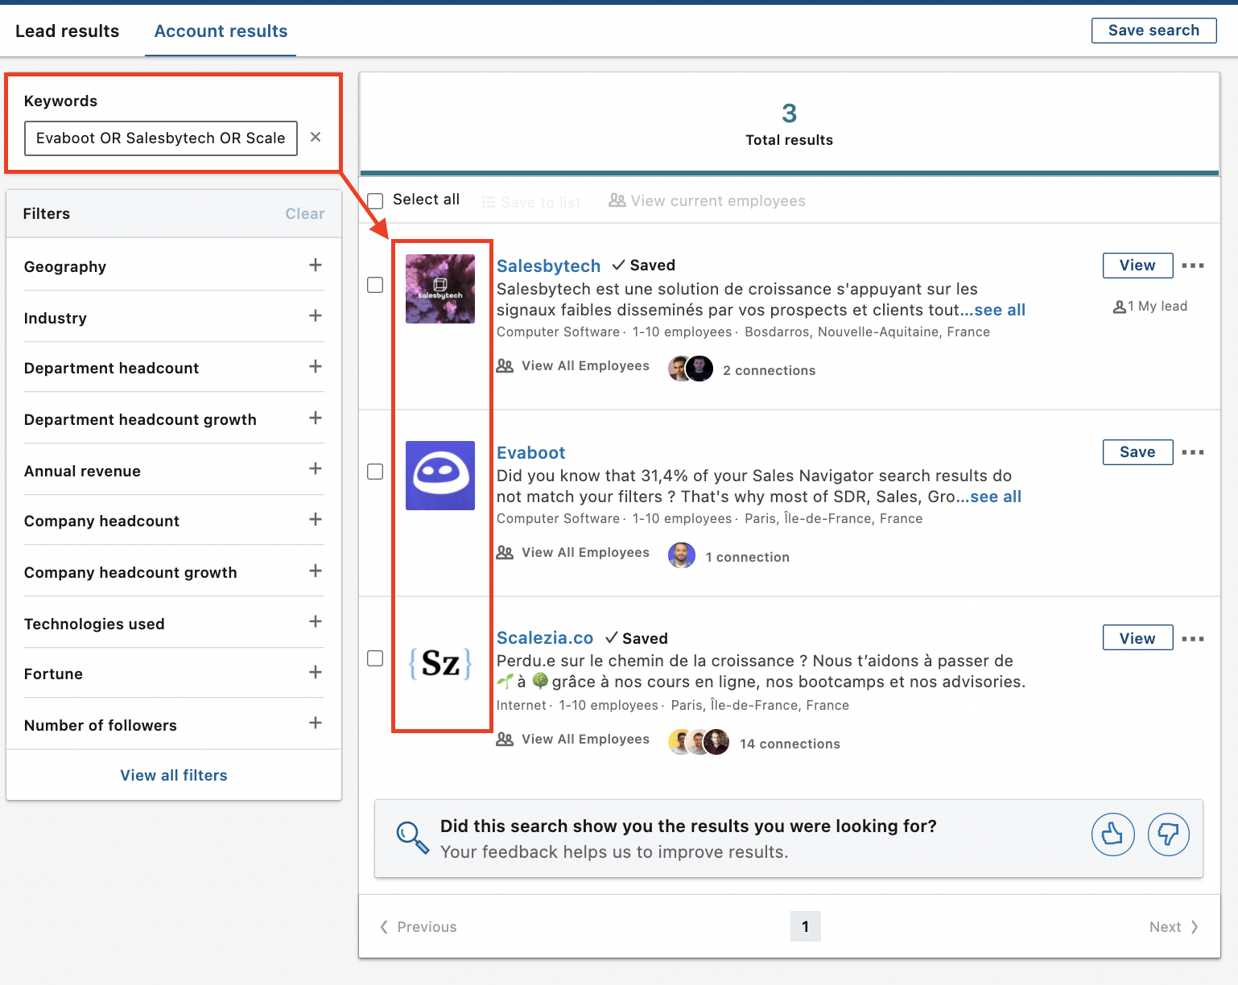Clear all filters
The image size is (1238, 985).
305,213
